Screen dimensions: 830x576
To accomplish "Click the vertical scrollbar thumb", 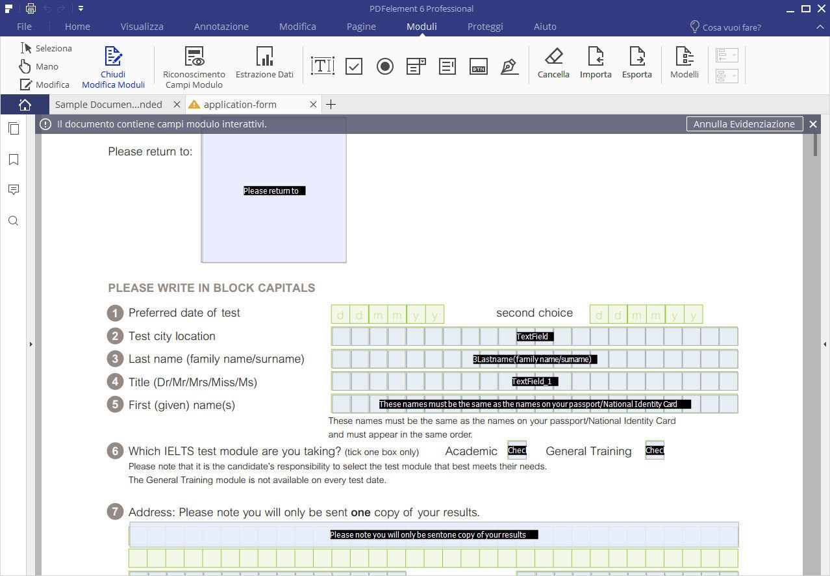I will (816, 144).
